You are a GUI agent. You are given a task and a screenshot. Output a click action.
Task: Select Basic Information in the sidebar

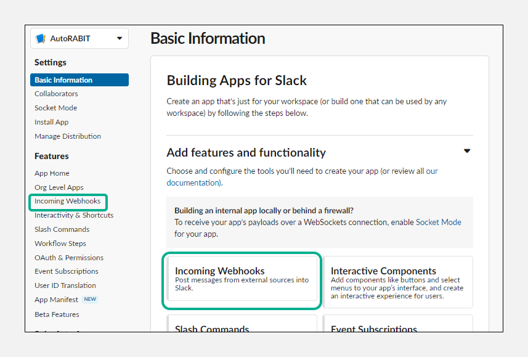(63, 80)
